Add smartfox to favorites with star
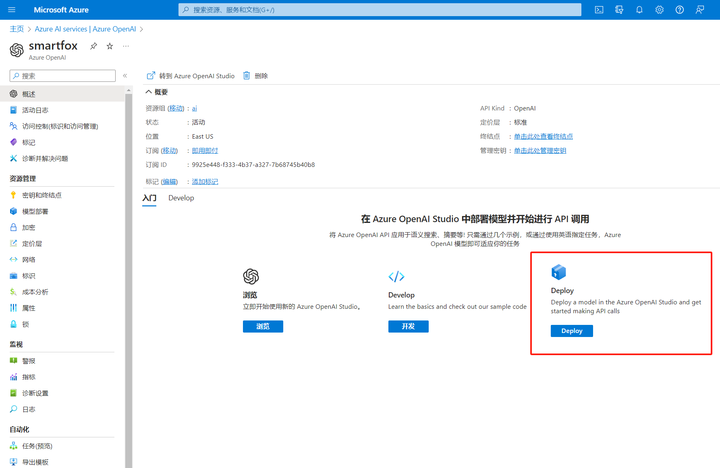 pyautogui.click(x=110, y=46)
